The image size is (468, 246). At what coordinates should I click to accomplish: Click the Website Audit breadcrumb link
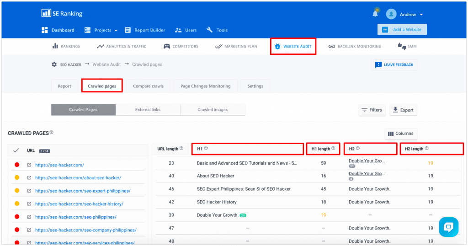coord(106,64)
